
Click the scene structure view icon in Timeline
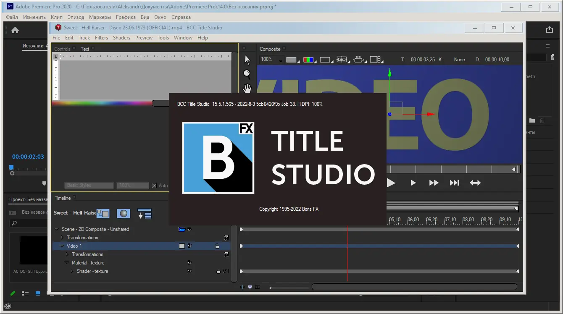tap(103, 213)
